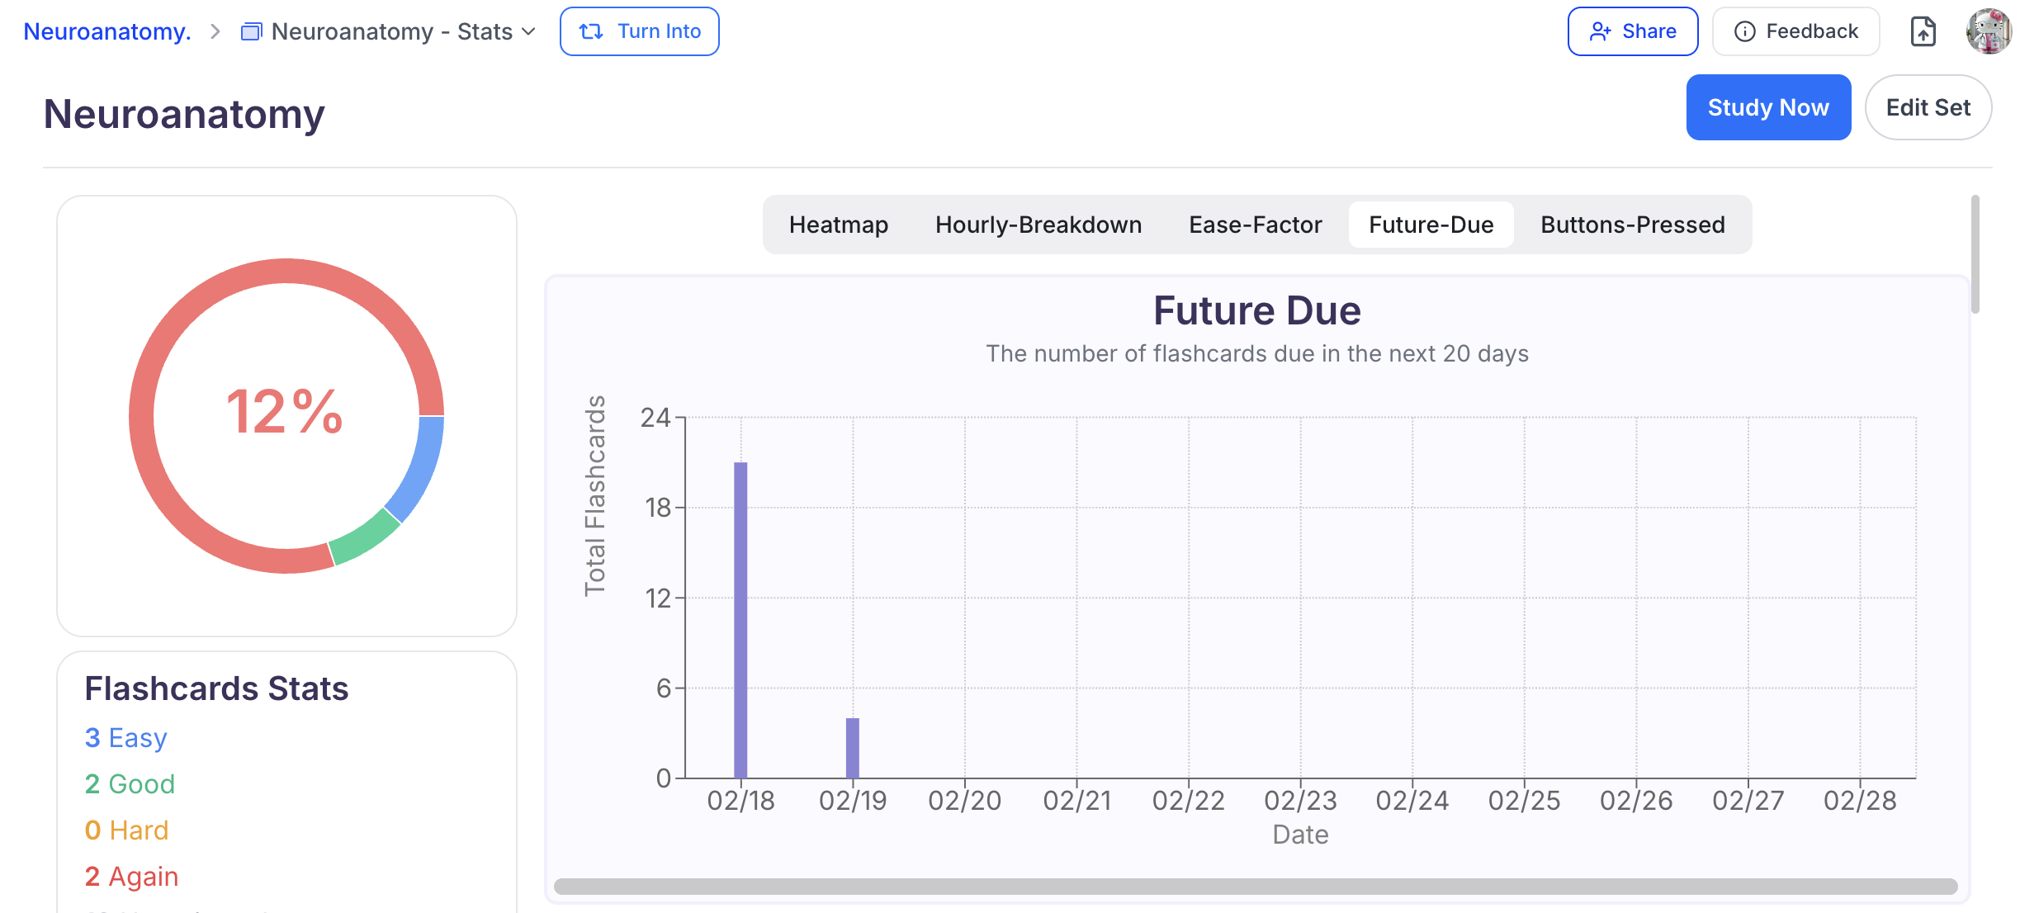Screen dimensions: 2039x913
Task: Click the Turn Into arrows icon
Action: click(591, 31)
